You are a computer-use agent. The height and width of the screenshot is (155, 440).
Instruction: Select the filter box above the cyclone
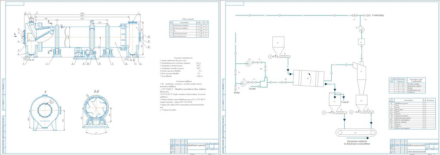361,42
